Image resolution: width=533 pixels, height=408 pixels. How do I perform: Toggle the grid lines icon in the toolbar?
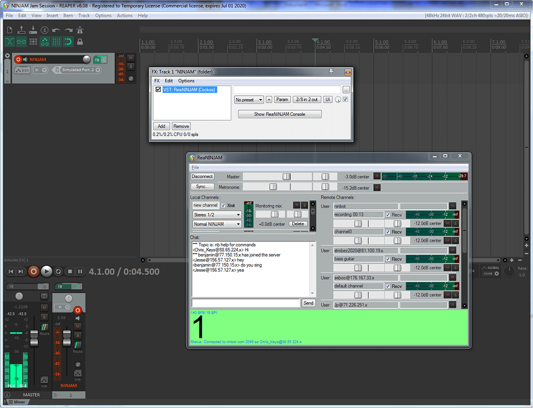[56, 41]
